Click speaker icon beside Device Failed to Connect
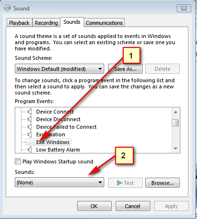 (x=30, y=127)
